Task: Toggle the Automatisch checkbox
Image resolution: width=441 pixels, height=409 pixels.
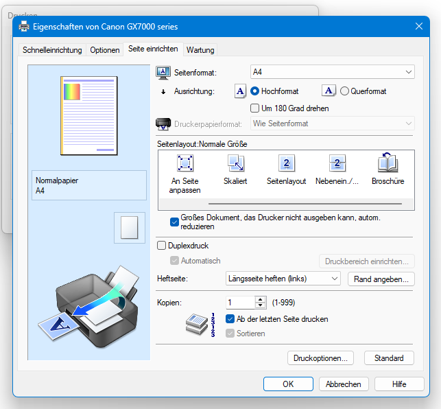Action: [174, 261]
